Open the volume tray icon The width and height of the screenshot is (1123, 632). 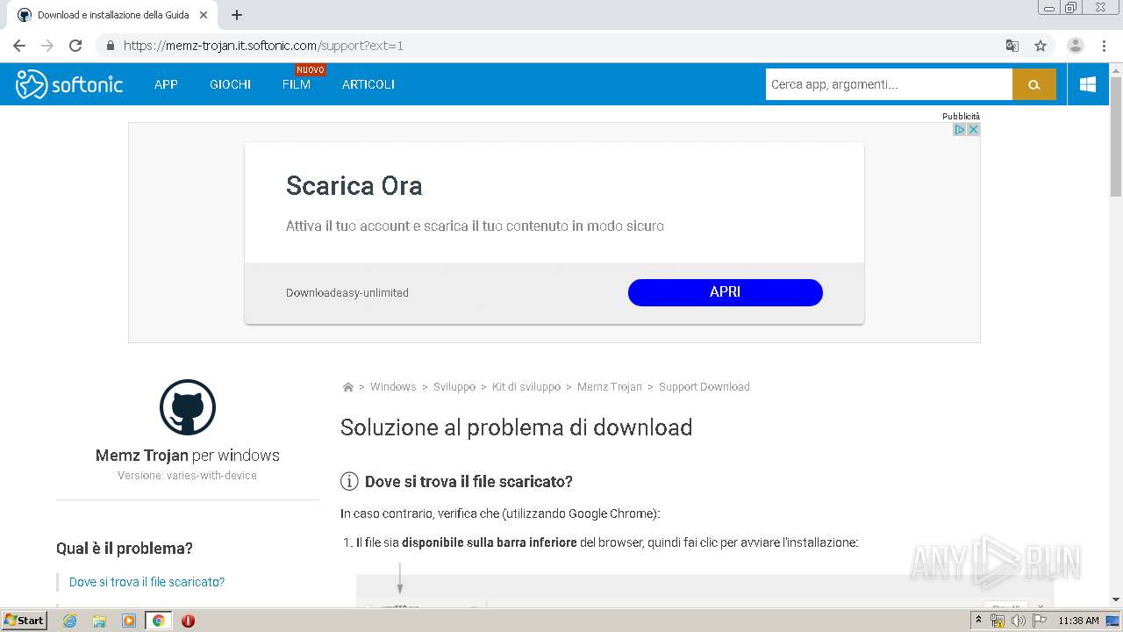point(1018,621)
